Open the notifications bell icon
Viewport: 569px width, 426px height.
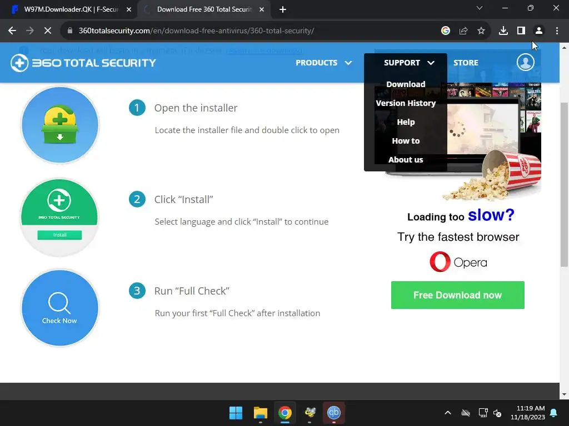coord(554,413)
